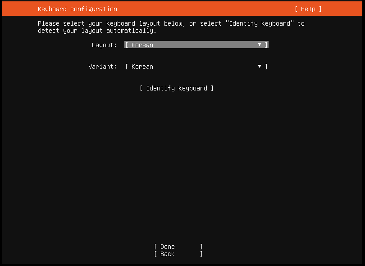
Task: Expand the Layout dropdown arrow
Action: [260, 45]
